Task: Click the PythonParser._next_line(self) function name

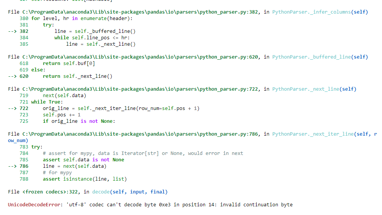Action: point(314,89)
